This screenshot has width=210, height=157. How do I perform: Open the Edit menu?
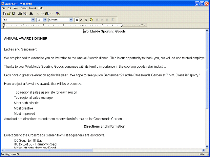(10, 8)
